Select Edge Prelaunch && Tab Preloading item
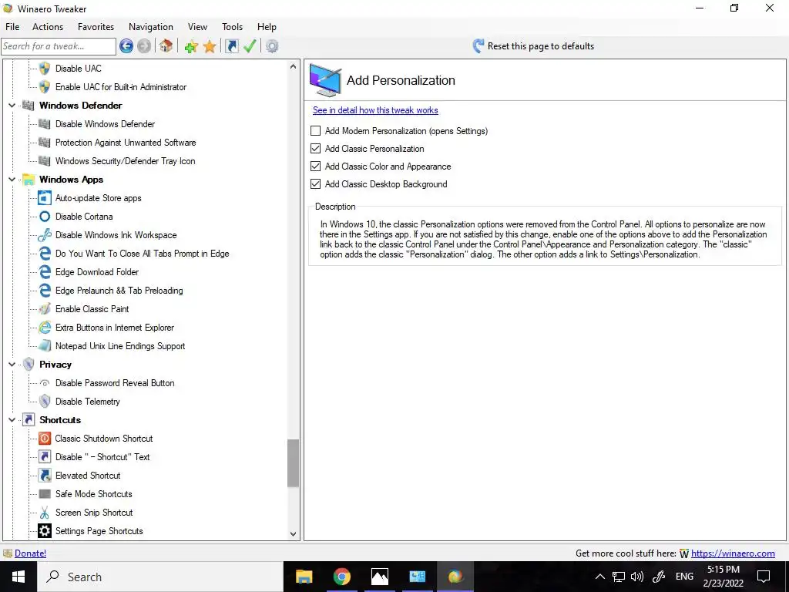 (x=119, y=291)
